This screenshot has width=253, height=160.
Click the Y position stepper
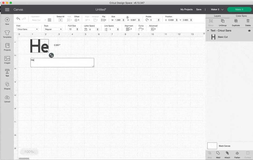click(x=191, y=20)
